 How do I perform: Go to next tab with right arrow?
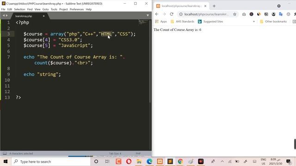(x=7, y=16)
